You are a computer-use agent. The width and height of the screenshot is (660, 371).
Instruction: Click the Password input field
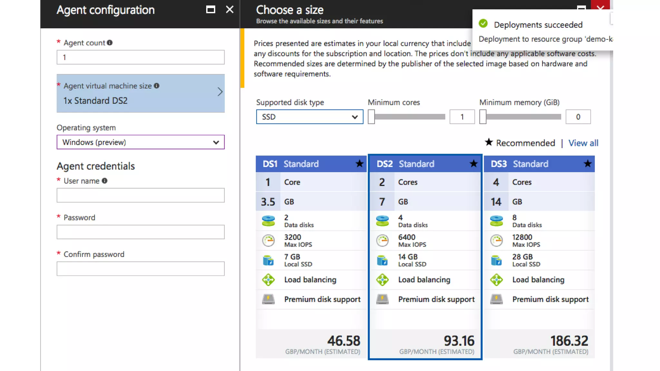(141, 232)
